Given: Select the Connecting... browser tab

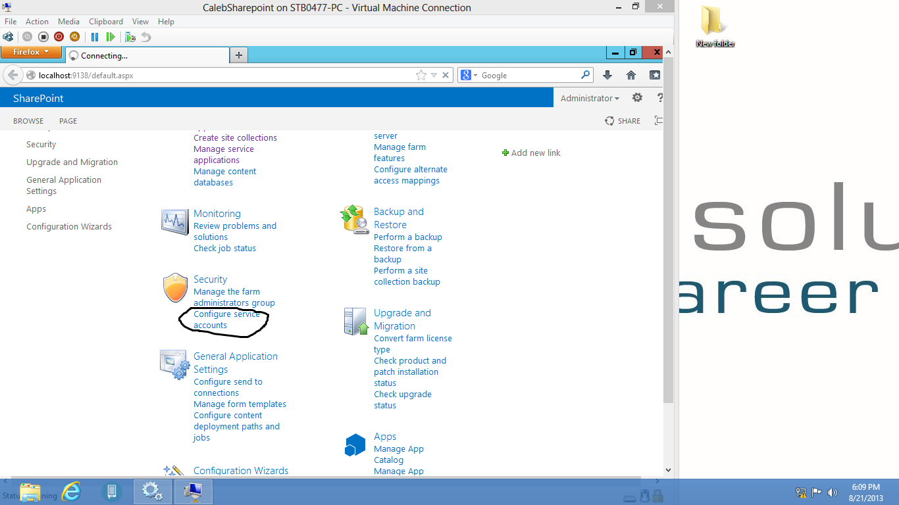Looking at the screenshot, I should tap(147, 56).
